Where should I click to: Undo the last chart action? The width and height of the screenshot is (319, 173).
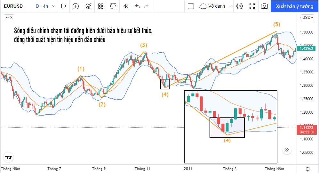[x=138, y=6]
